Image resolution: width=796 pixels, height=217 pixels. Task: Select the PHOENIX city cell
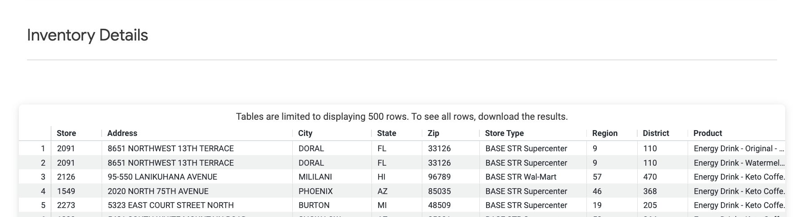(316, 191)
